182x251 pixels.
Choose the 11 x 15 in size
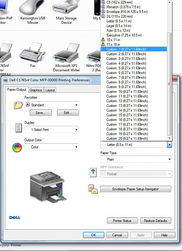tap(134, 45)
